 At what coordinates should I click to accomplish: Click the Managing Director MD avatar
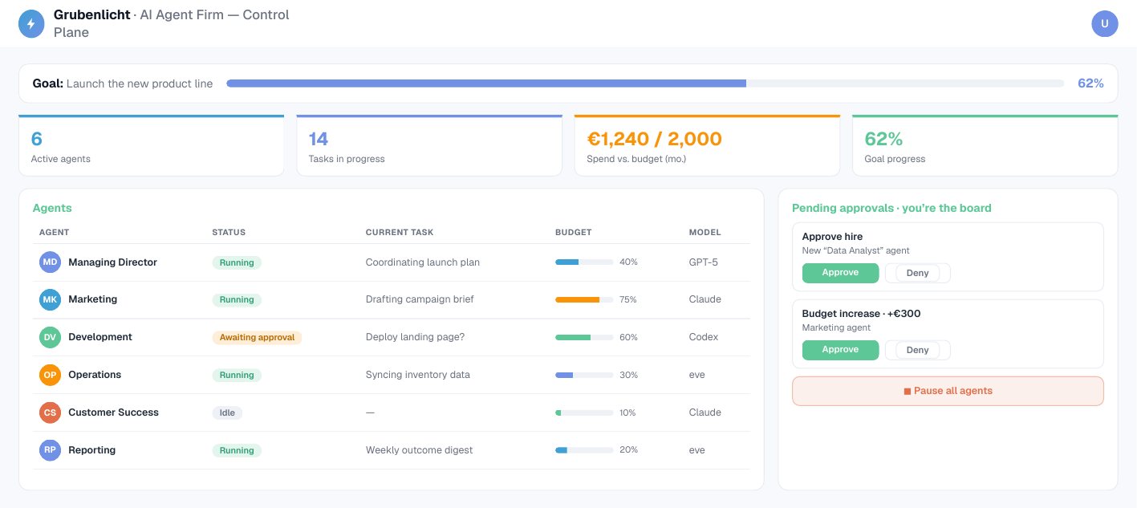[50, 262]
